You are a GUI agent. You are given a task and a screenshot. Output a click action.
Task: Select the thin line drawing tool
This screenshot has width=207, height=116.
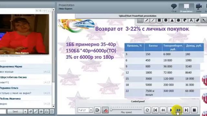[153, 20]
